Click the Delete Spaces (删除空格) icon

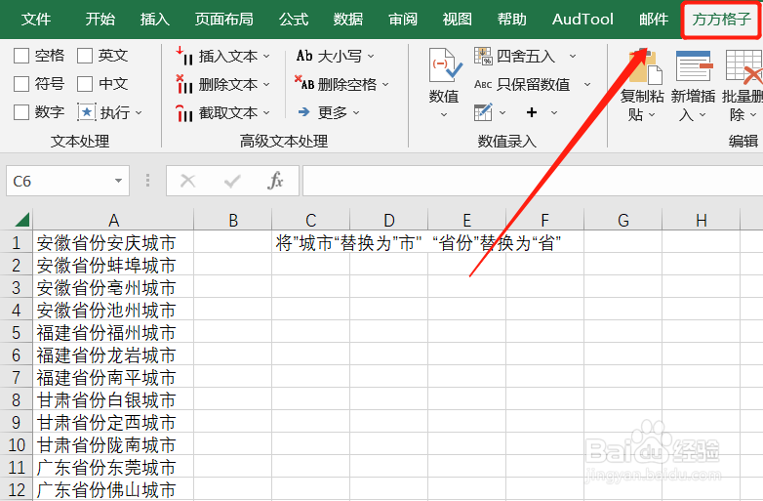click(304, 84)
